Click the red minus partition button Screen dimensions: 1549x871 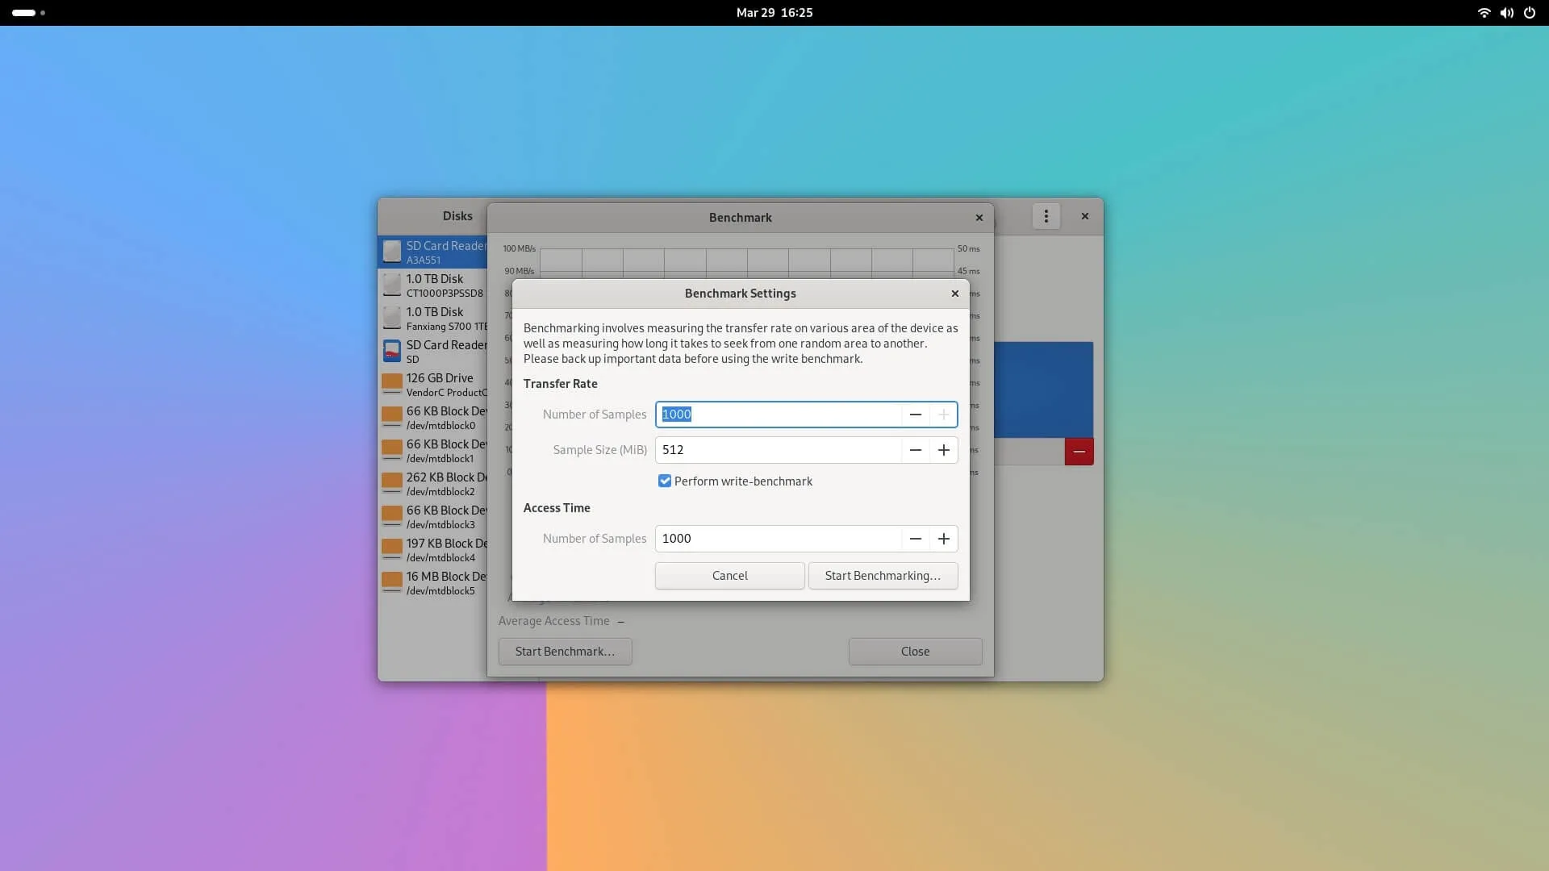click(x=1079, y=452)
